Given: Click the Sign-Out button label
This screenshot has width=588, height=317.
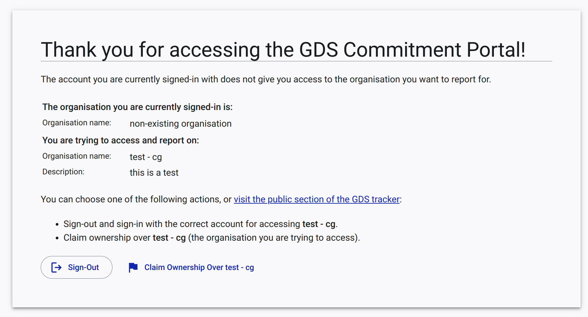Looking at the screenshot, I should point(83,267).
